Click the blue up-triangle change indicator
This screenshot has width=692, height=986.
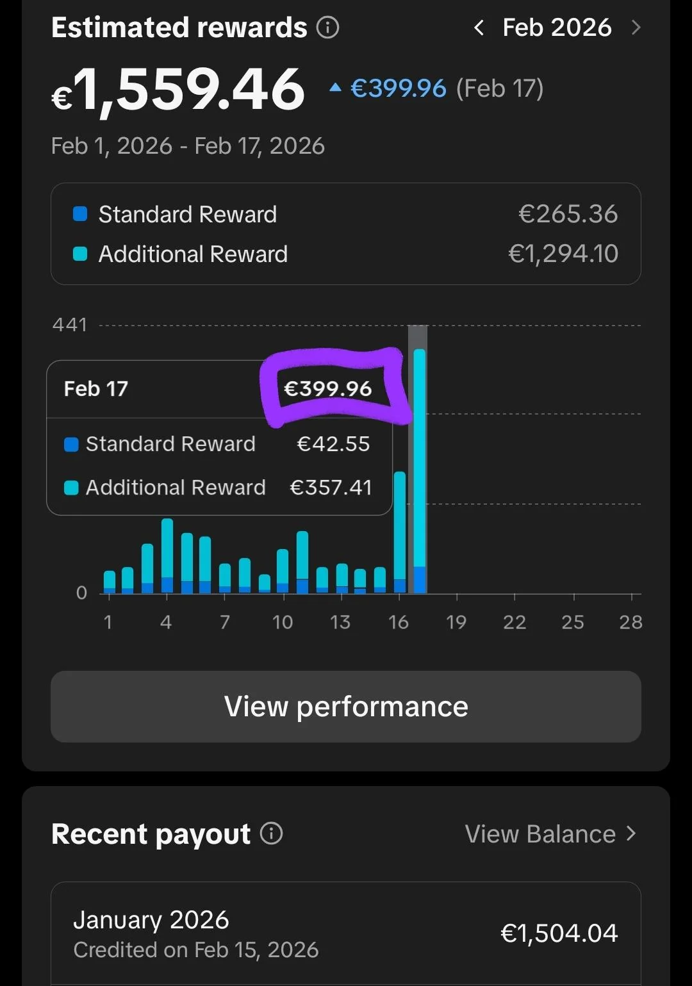335,87
